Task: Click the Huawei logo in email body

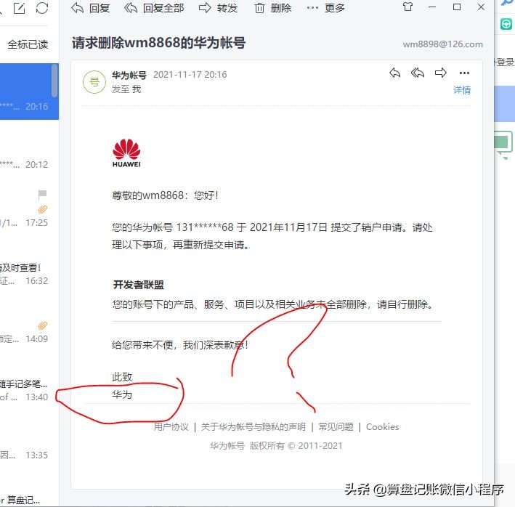Action: 126,153
